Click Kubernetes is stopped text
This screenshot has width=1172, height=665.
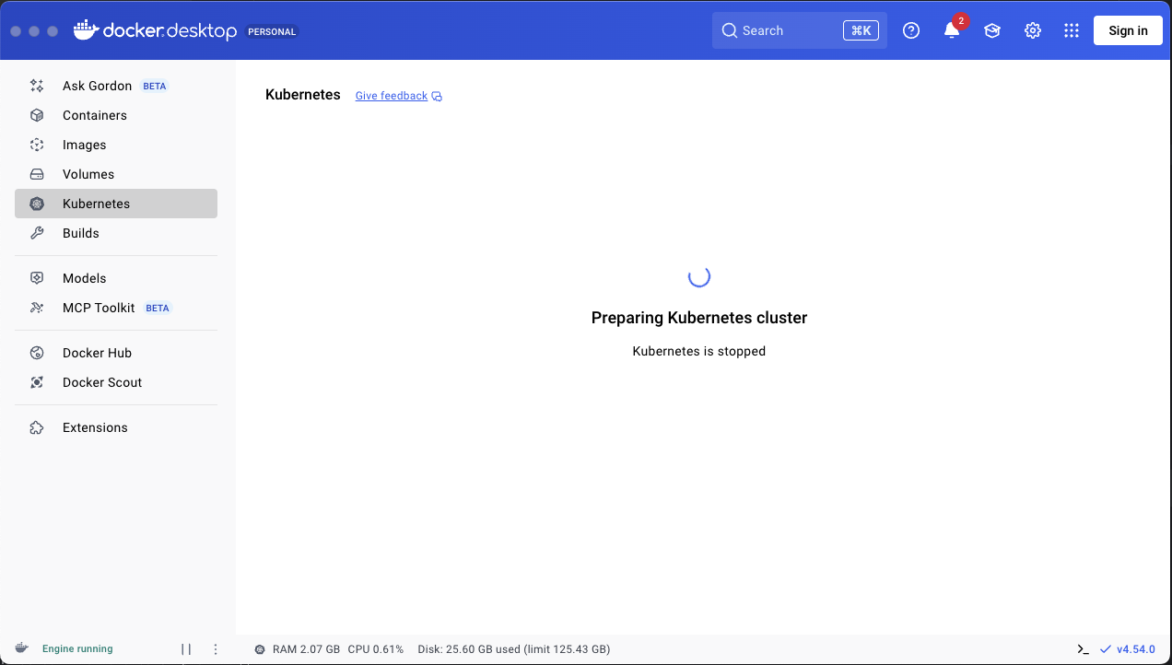point(699,351)
